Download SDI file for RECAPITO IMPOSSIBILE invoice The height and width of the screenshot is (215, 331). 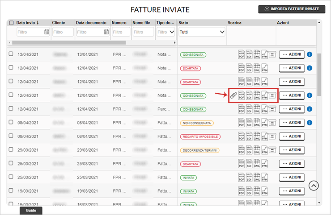(x=249, y=136)
